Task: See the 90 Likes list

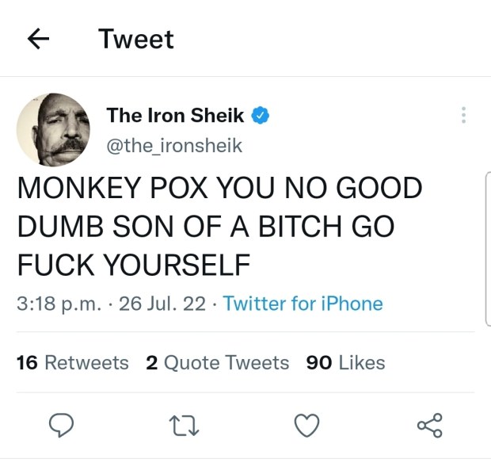Action: click(345, 362)
